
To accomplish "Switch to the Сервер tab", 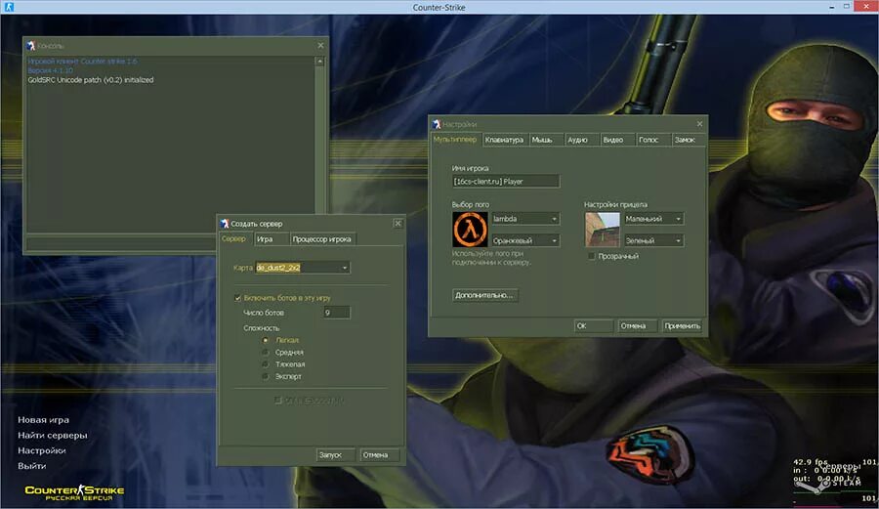I will [233, 238].
